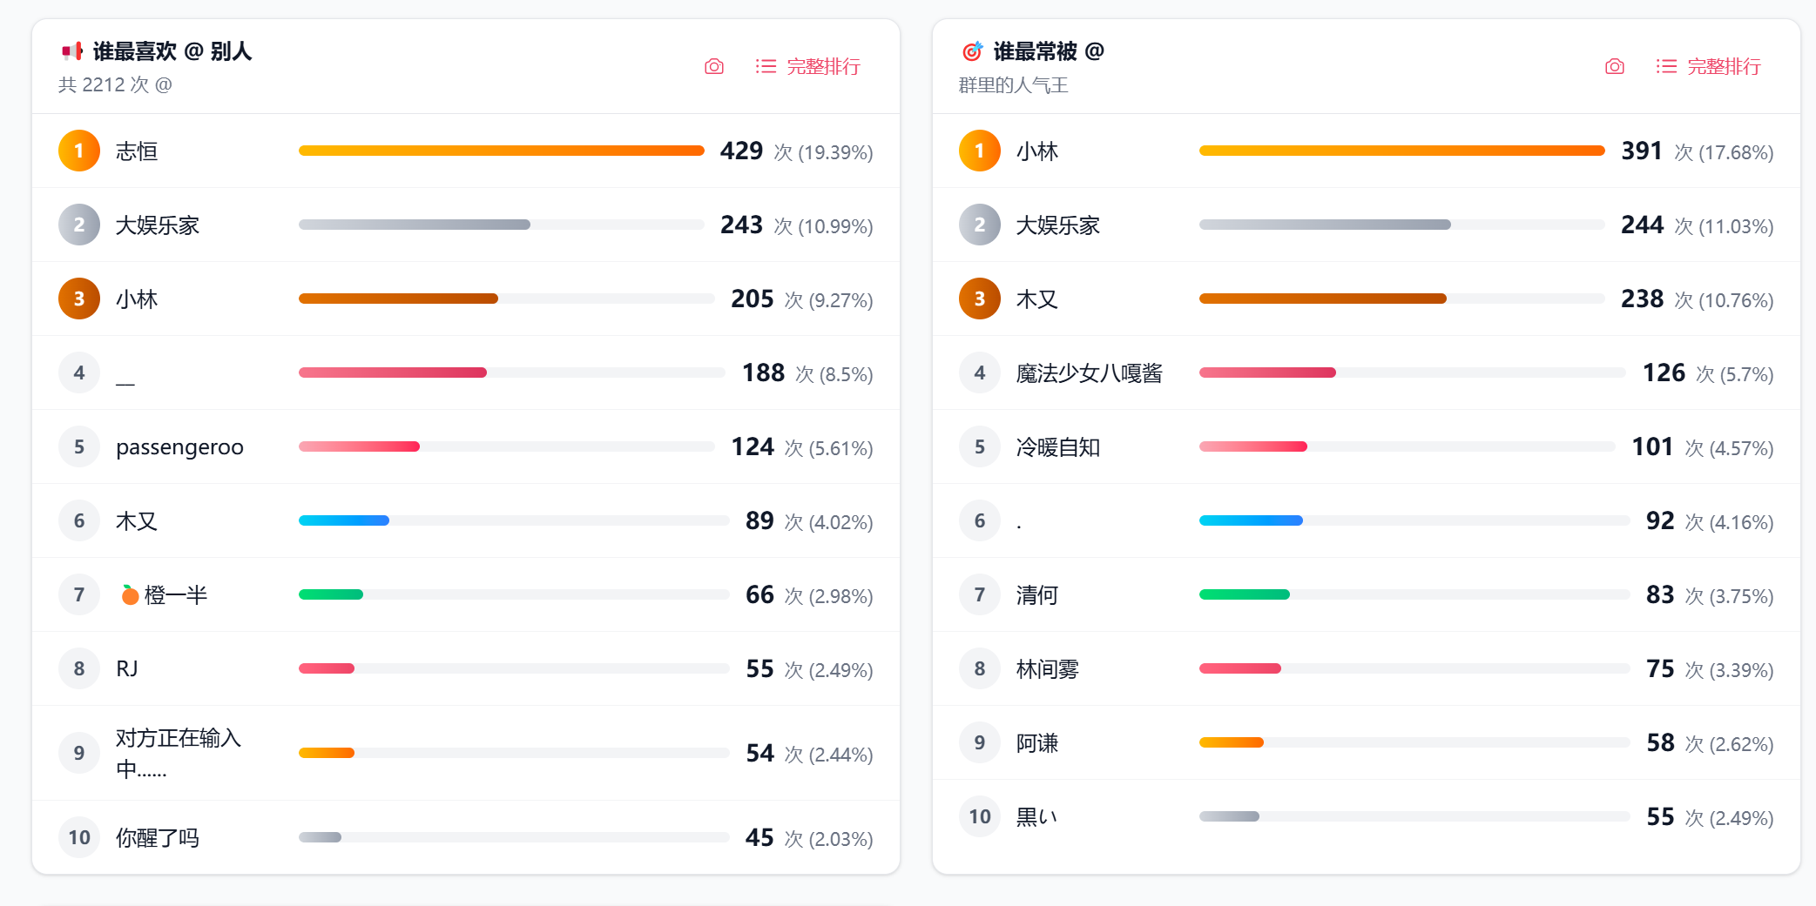The image size is (1816, 906).
Task: Click silver rank 2 badge in the 谁最常被@ card
Action: coord(980,225)
